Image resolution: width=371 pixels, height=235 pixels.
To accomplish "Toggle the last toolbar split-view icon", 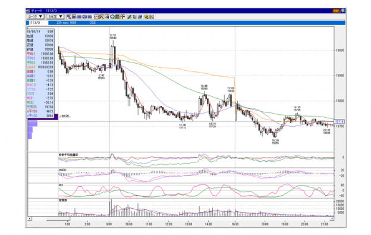I will click(152, 17).
